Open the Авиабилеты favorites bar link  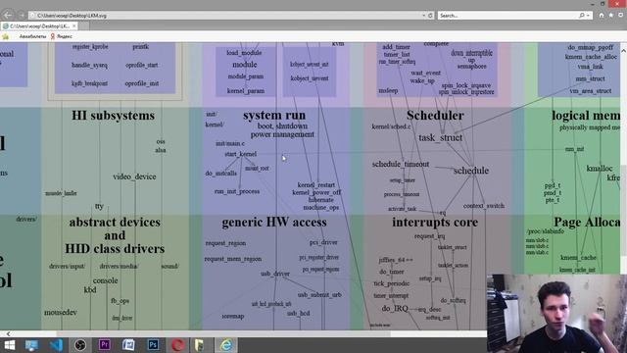[32, 36]
